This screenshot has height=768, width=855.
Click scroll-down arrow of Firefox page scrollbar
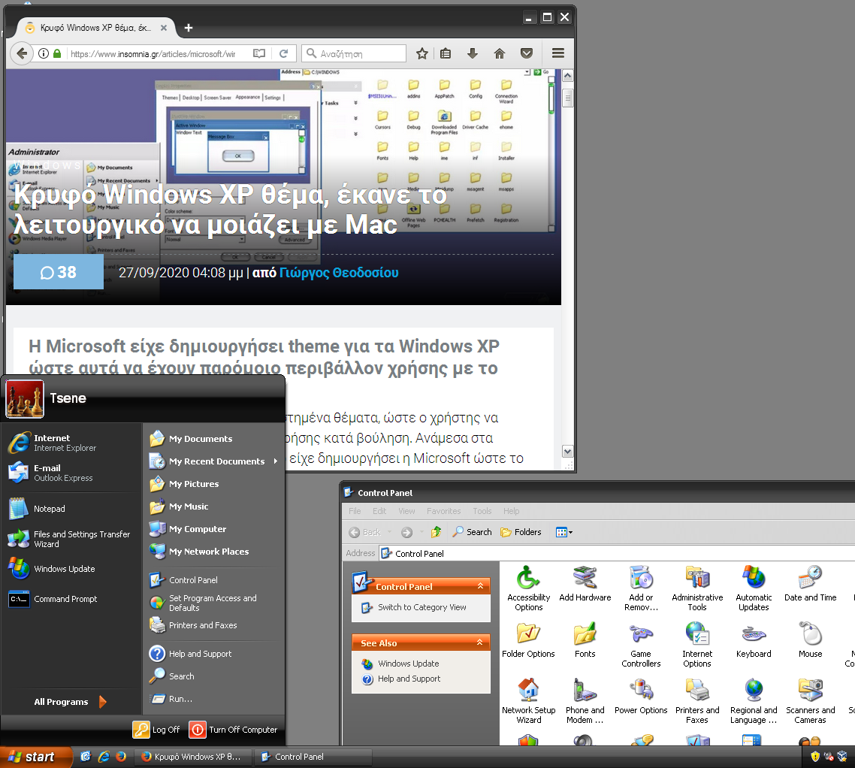[568, 452]
